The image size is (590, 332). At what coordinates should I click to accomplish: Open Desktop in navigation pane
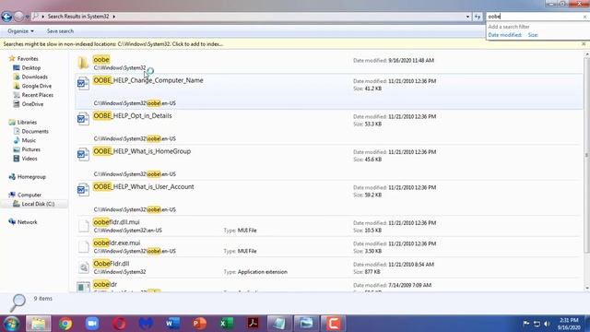[30, 67]
